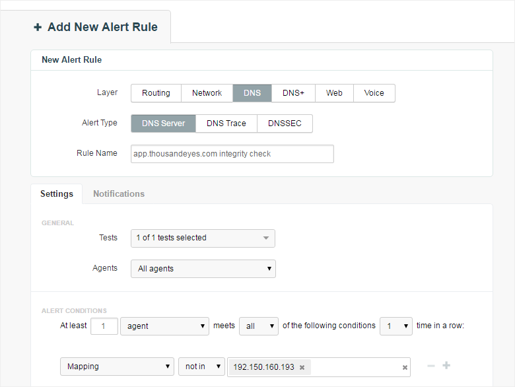Click the plus icon to add condition

tap(446, 366)
